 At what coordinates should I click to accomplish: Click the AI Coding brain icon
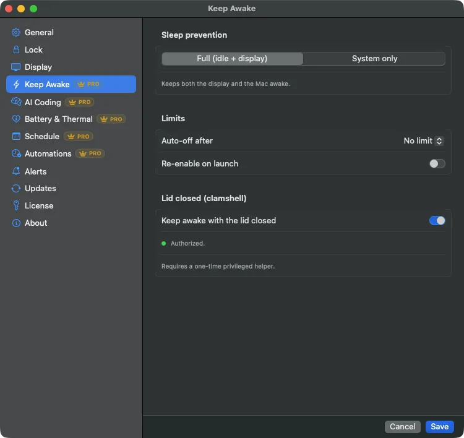click(x=16, y=102)
